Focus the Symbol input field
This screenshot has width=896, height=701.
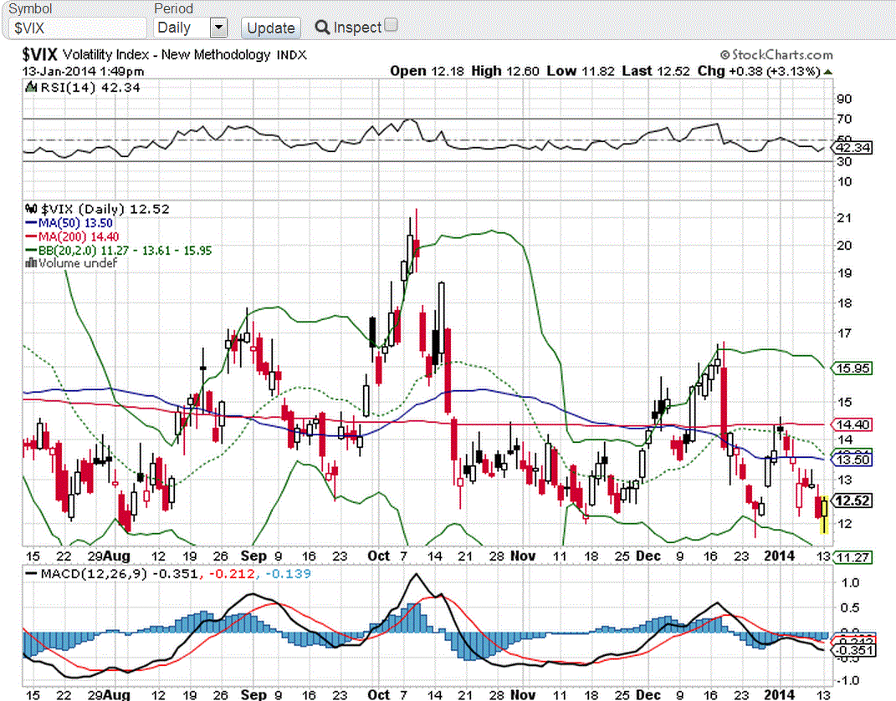tap(76, 28)
